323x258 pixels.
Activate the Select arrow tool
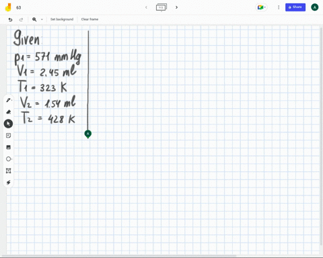point(8,124)
